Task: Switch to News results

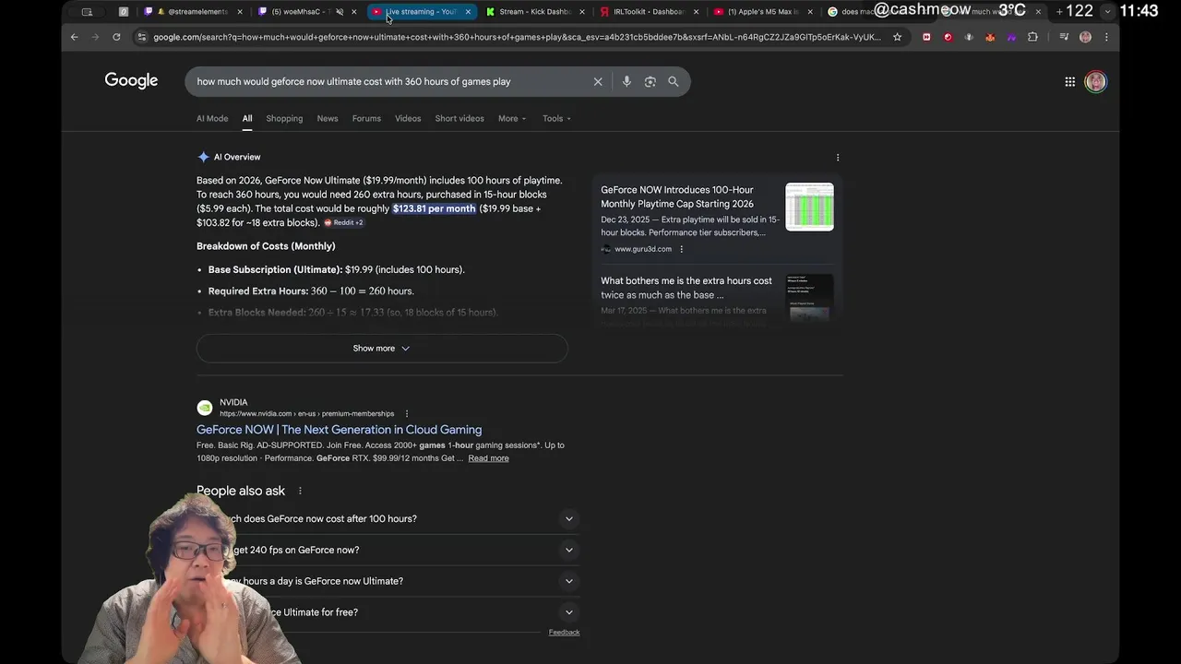Action: pyautogui.click(x=328, y=118)
